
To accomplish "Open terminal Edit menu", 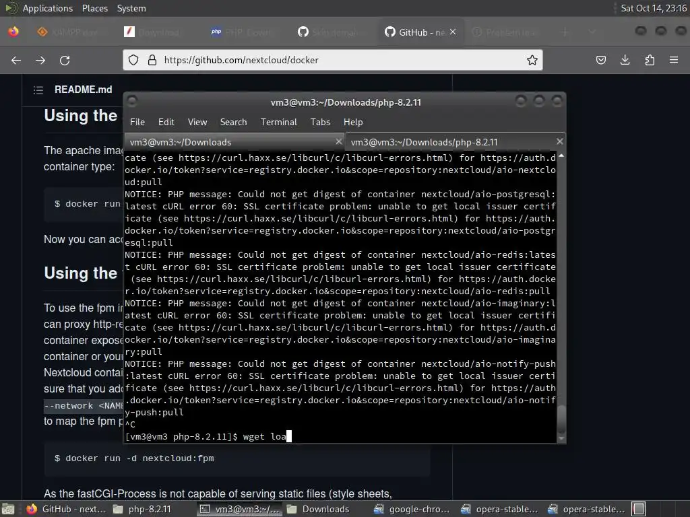I will tap(166, 123).
